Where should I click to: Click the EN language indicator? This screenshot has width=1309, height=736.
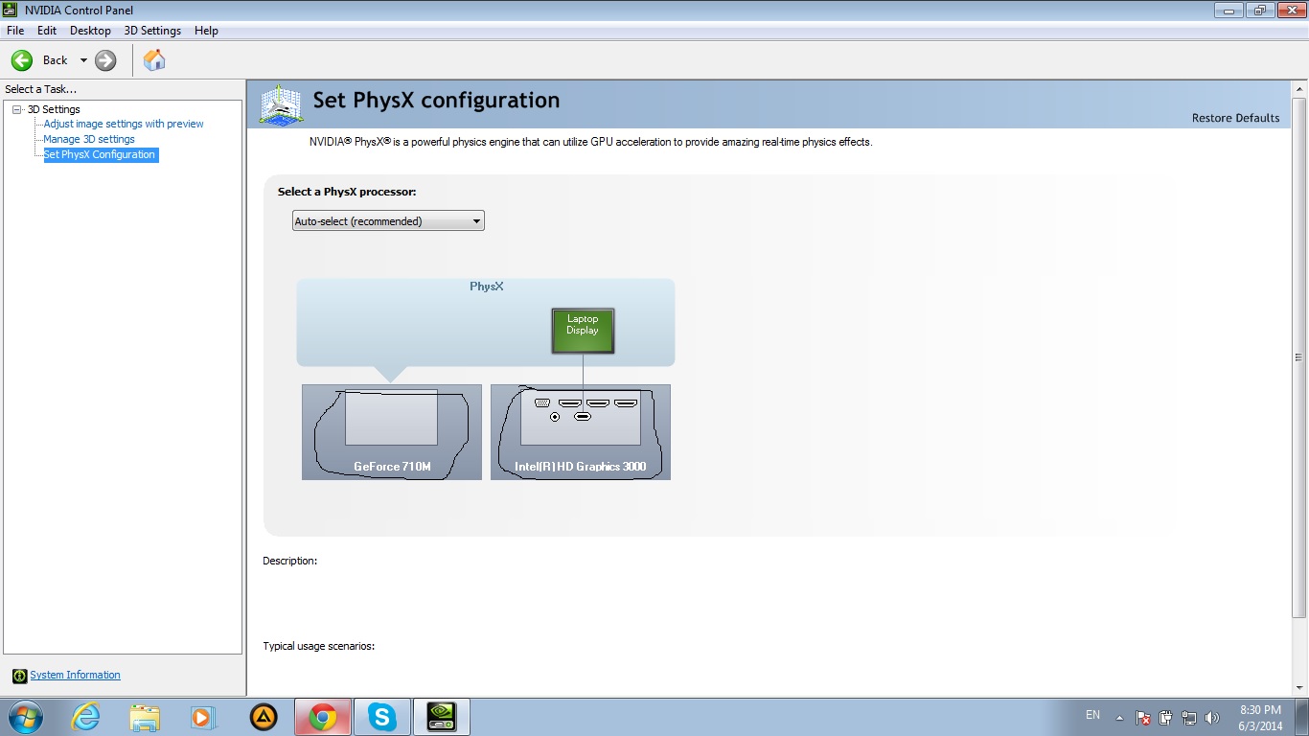tap(1092, 715)
